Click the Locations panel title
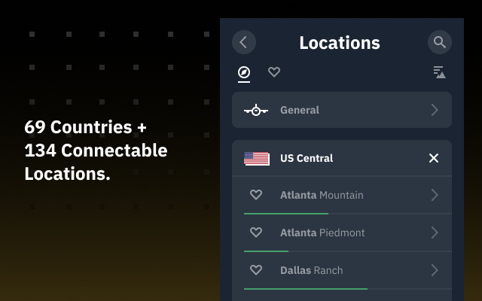 (340, 43)
